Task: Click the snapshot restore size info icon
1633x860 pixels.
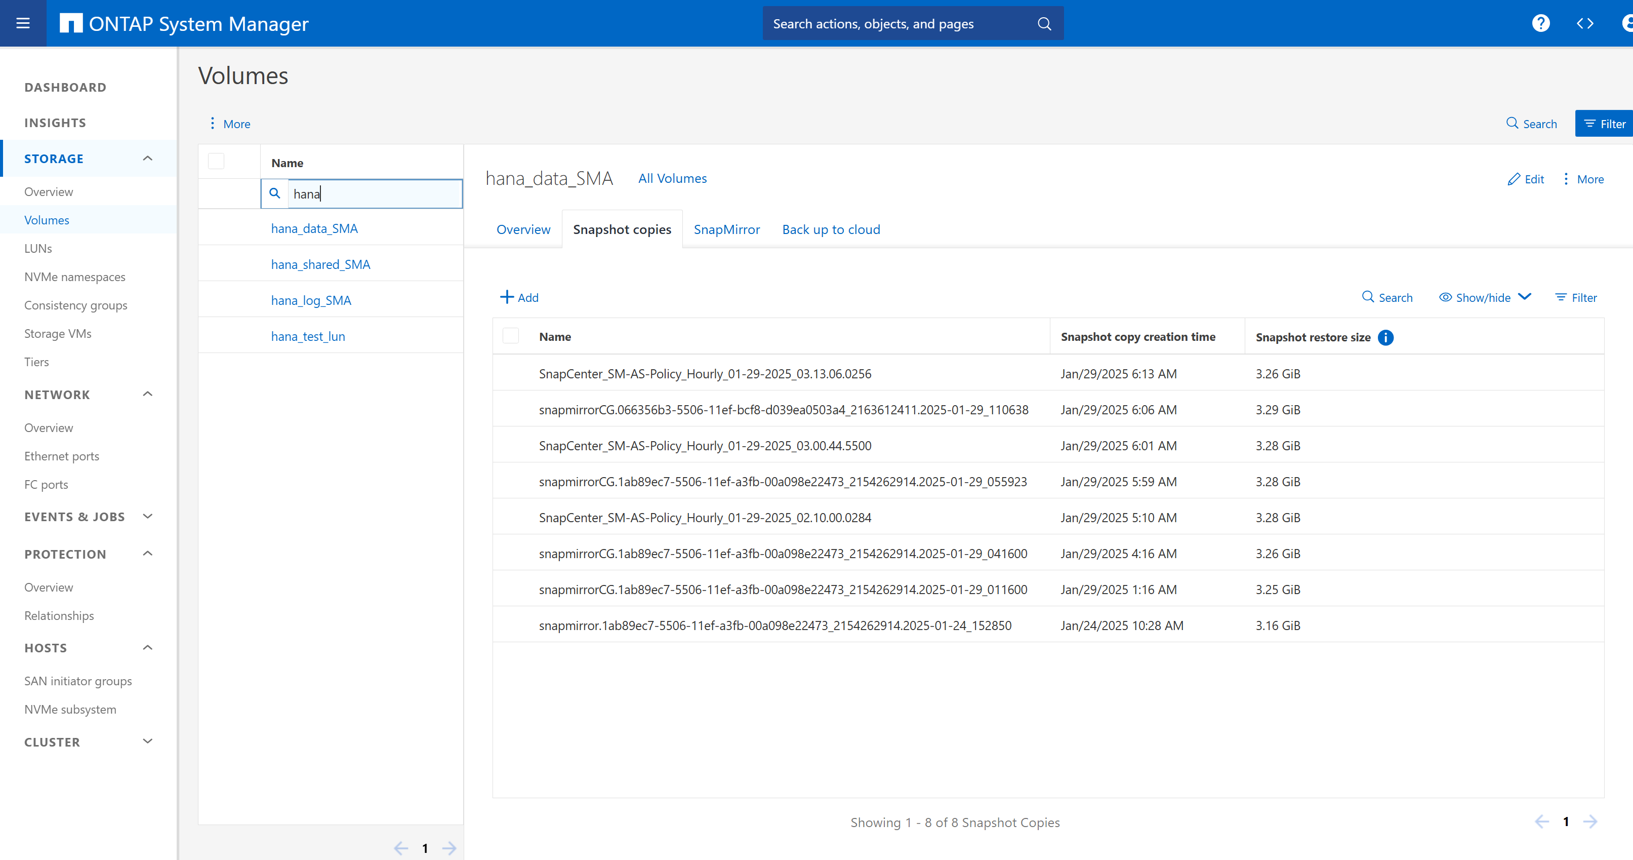Action: coord(1386,337)
